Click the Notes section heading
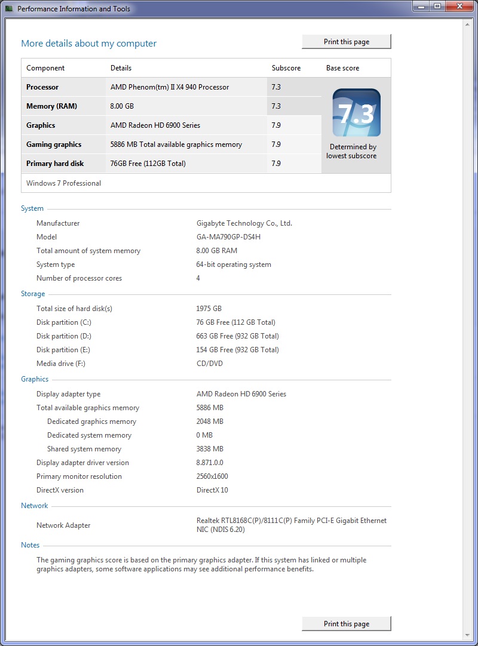This screenshot has height=646, width=478. pyautogui.click(x=30, y=545)
